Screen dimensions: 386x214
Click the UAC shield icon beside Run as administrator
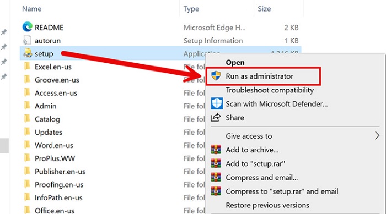coord(216,76)
